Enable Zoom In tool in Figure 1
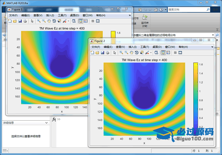 tap(39, 21)
